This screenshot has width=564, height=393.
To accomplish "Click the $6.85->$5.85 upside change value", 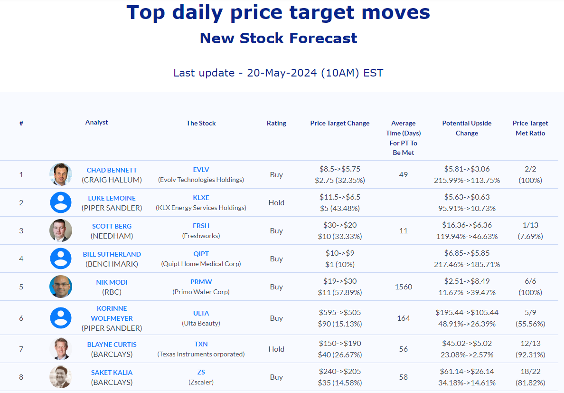I will tap(467, 253).
